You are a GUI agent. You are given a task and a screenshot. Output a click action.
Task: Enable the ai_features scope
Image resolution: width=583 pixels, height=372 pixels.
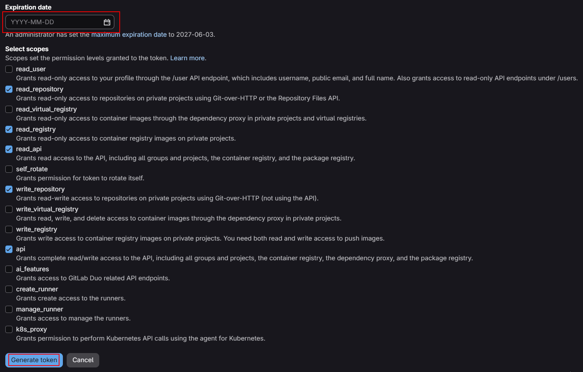[9, 269]
